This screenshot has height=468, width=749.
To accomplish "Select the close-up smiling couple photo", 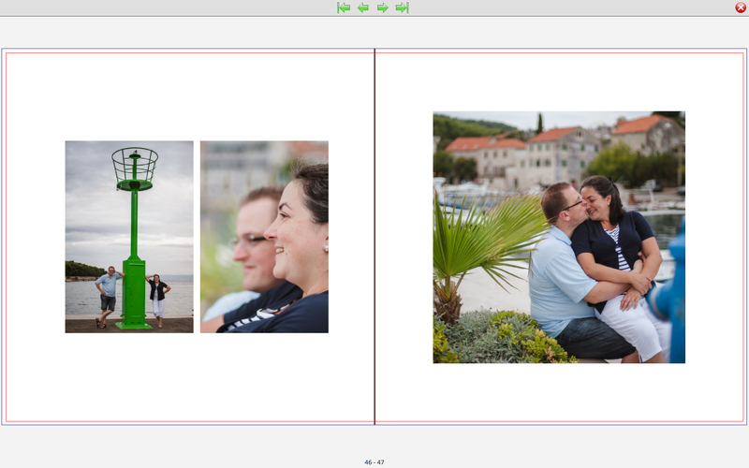I will (x=264, y=237).
